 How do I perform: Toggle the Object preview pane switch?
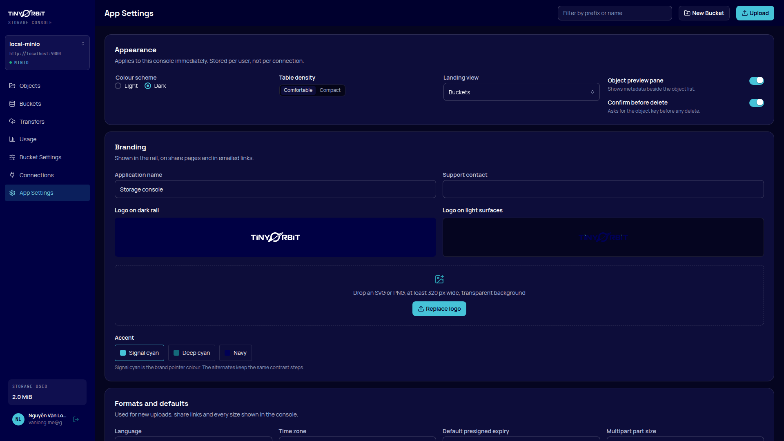coord(756,80)
